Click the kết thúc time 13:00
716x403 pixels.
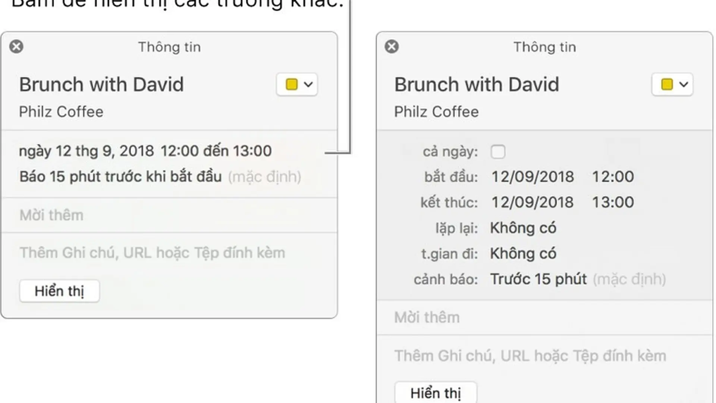[613, 202]
